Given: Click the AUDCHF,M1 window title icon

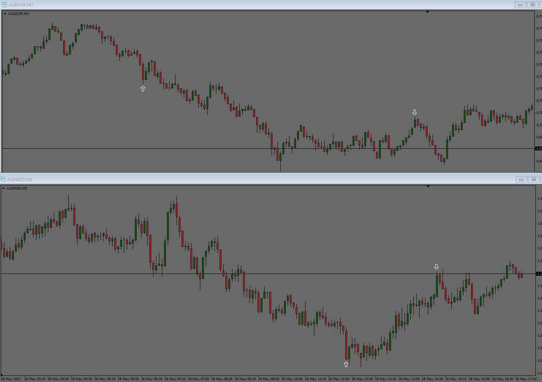Looking at the screenshot, I should pyautogui.click(x=4, y=5).
